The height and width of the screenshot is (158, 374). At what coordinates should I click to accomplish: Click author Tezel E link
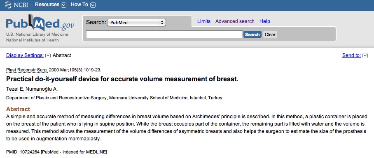pos(15,89)
